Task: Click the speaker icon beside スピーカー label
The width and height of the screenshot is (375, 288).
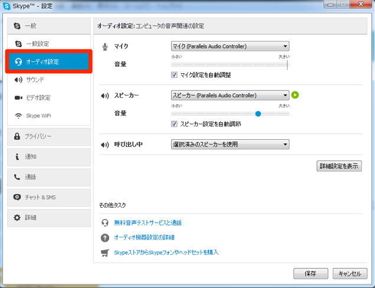Action: pyautogui.click(x=105, y=96)
